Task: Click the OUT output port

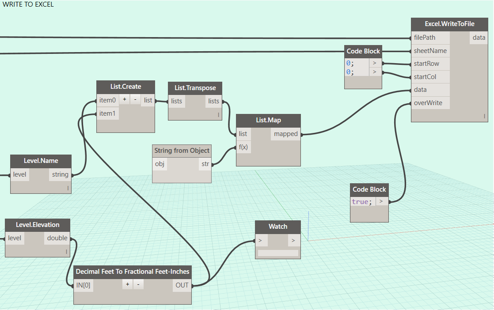Action: pyautogui.click(x=182, y=285)
